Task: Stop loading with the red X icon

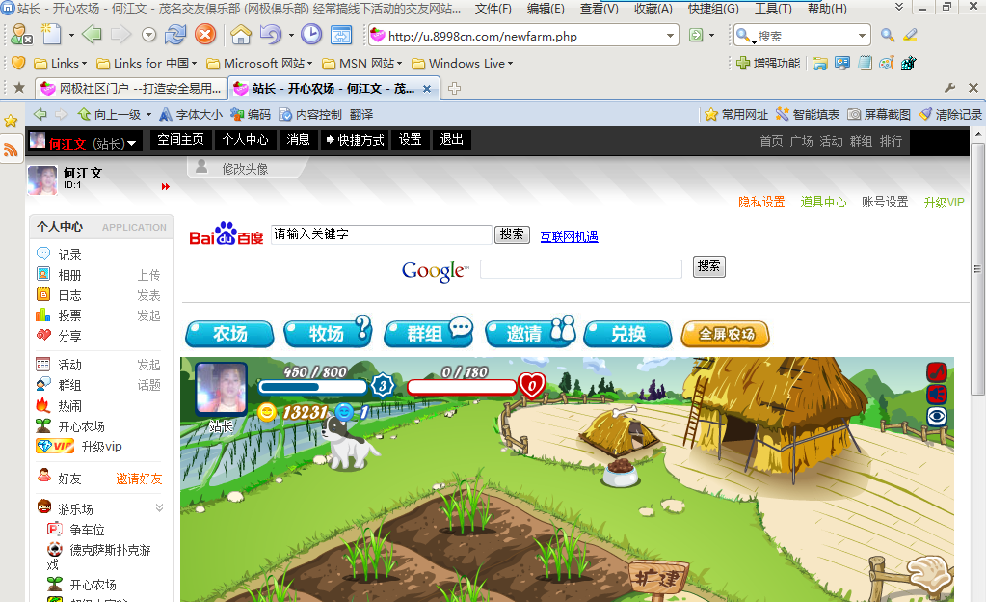Action: (205, 35)
